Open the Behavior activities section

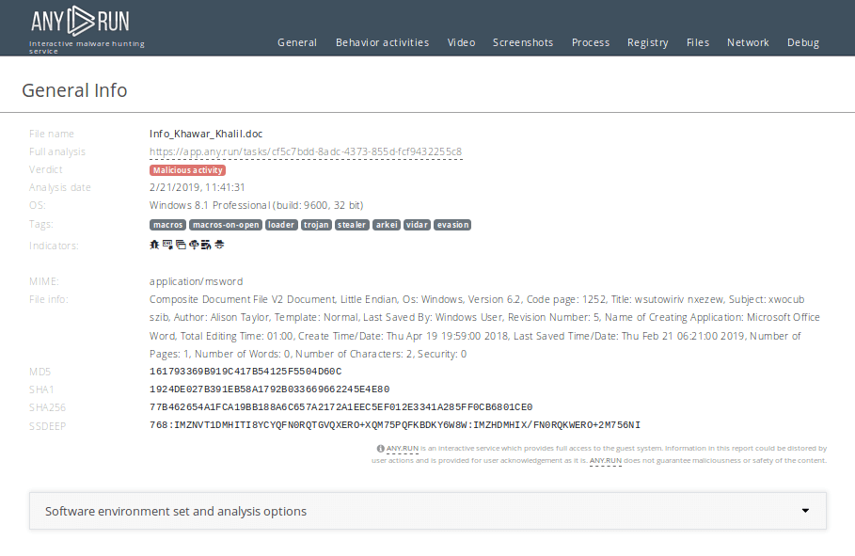click(x=382, y=42)
